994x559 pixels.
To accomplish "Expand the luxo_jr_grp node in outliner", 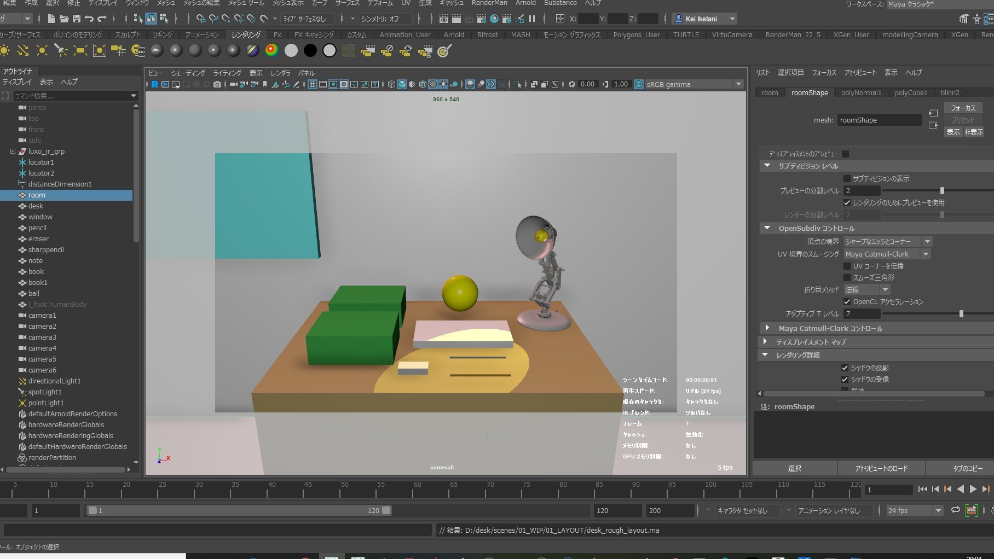I will (13, 152).
